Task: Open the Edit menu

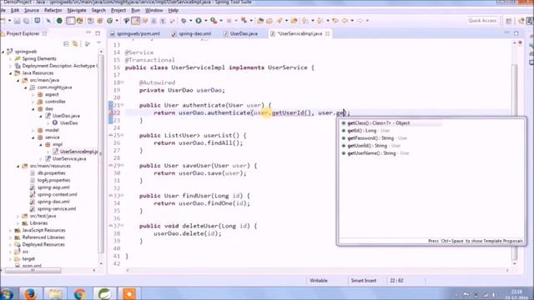Action: click(x=15, y=11)
